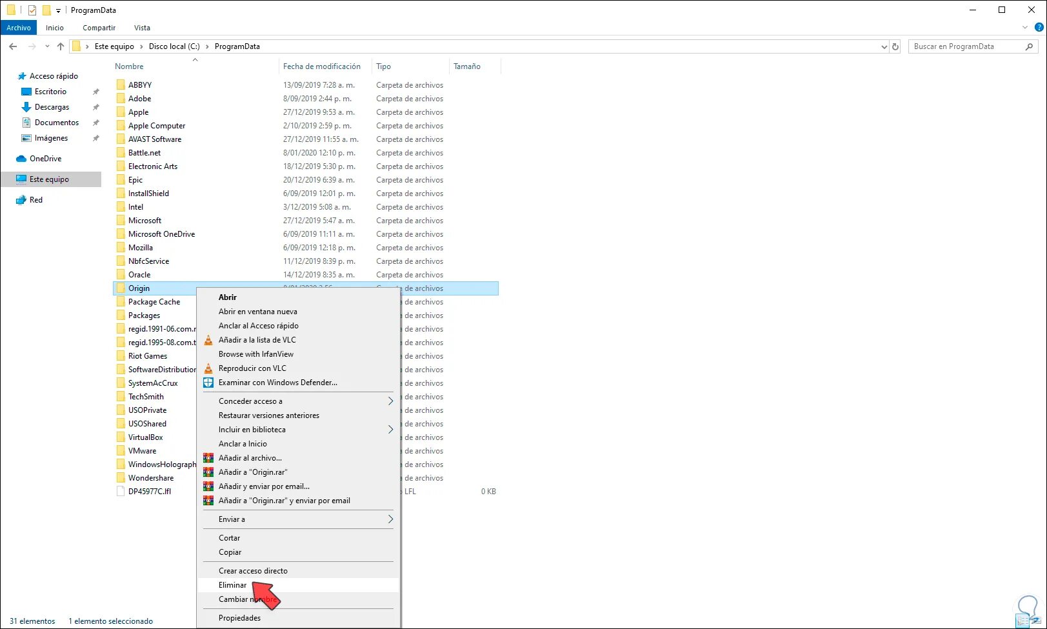Screen dimensions: 1047x629
Task: Select the Microsoft OneDrive folder icon
Action: click(121, 234)
